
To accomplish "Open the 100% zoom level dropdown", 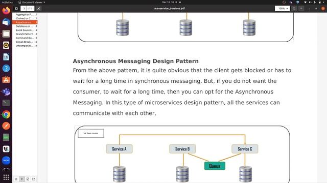I will click(282, 9).
